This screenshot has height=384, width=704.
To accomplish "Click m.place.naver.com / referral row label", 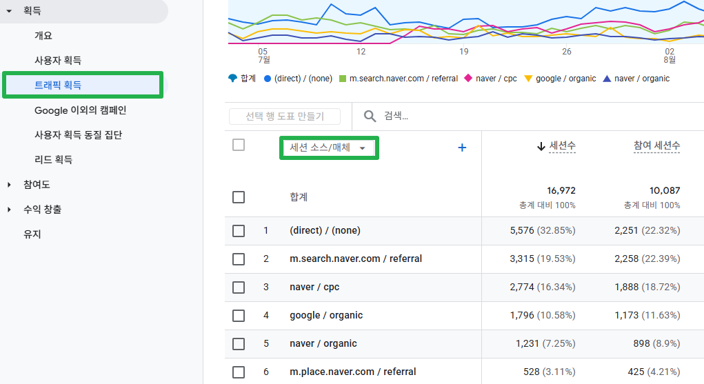I will (x=353, y=372).
